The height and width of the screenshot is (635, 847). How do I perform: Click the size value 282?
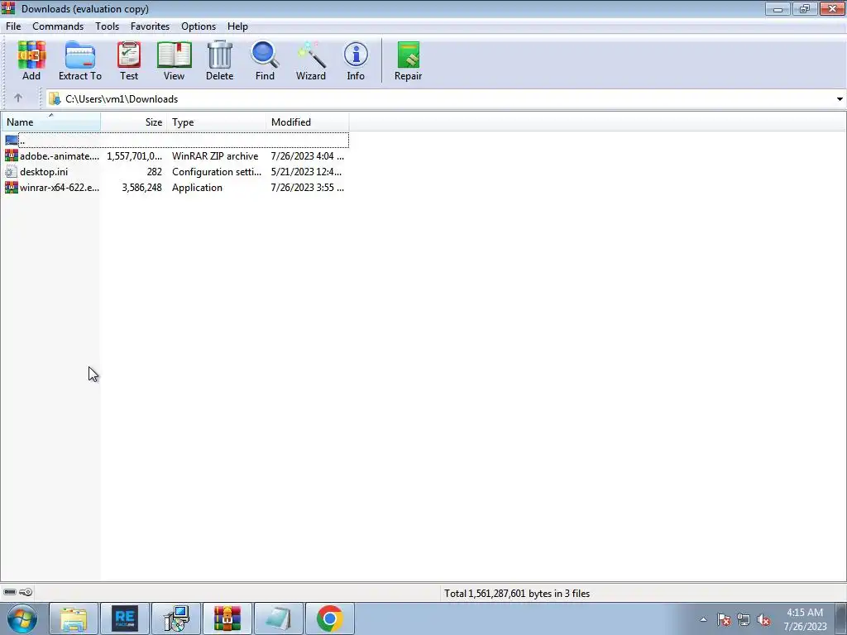coord(154,172)
